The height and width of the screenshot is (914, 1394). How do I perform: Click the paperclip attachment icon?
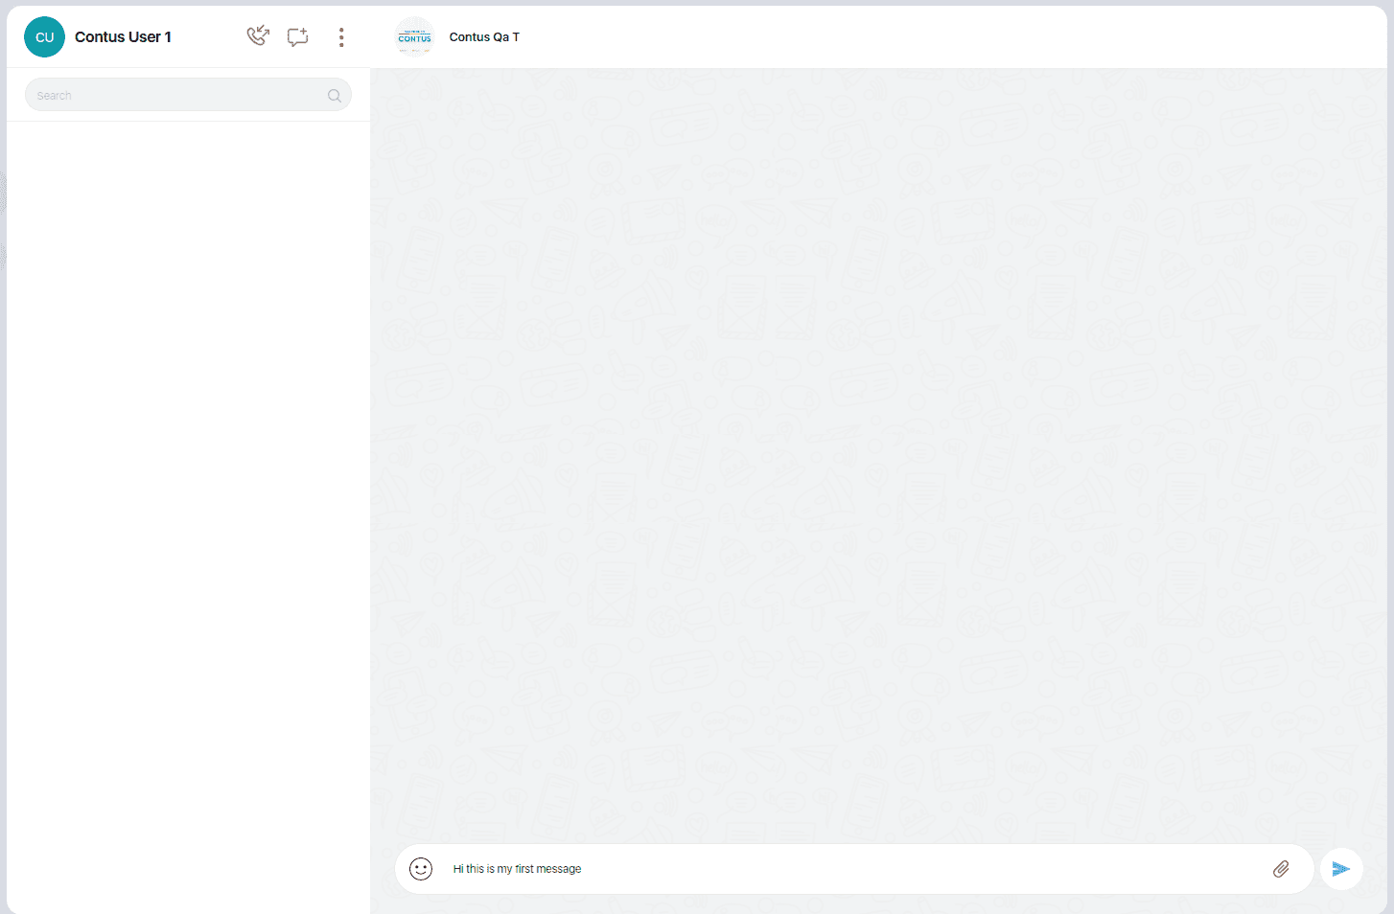pyautogui.click(x=1281, y=869)
